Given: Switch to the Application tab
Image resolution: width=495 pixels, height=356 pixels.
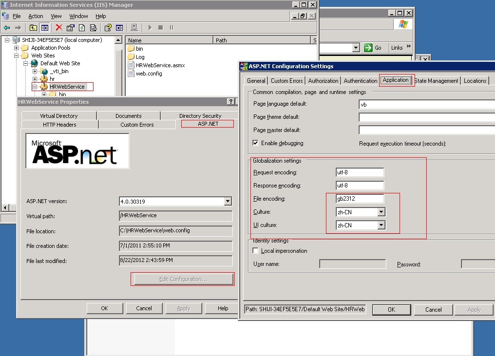Looking at the screenshot, I should [x=396, y=80].
